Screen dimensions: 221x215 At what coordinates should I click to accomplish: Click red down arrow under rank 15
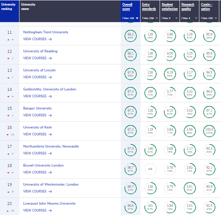click(x=8, y=116)
